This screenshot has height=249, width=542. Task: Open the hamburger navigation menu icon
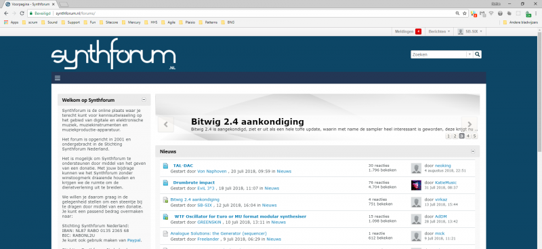coord(58,77)
